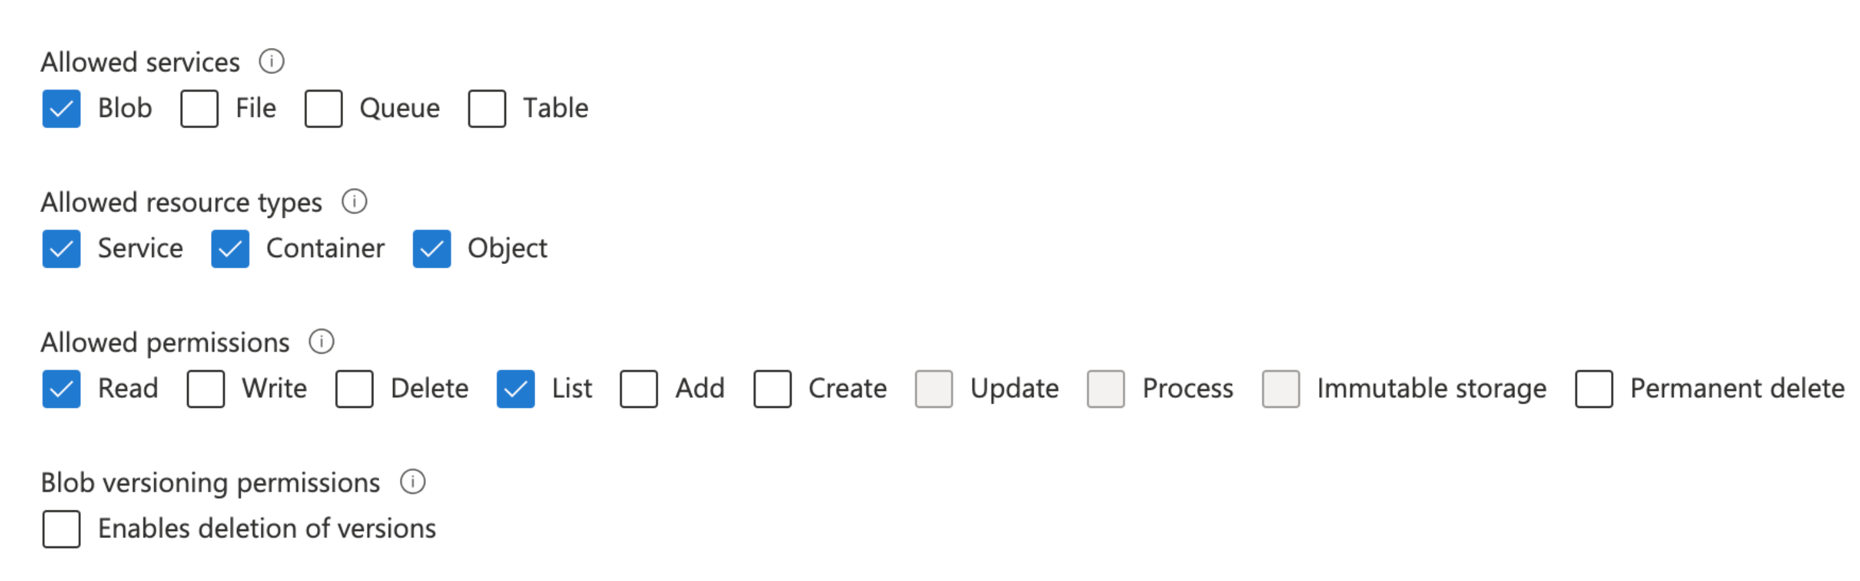Disable the Container resource type
The width and height of the screenshot is (1860, 581).
(x=231, y=249)
